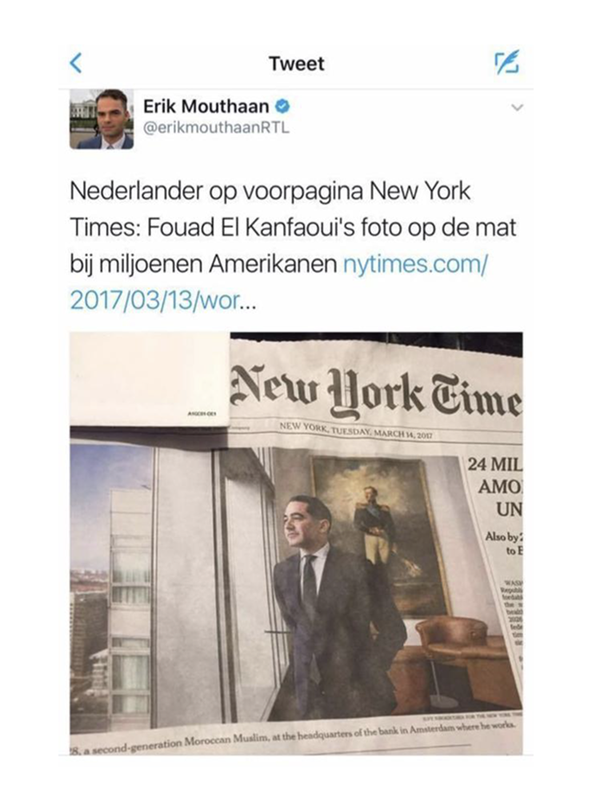This screenshot has width=592, height=812.
Task: Click the blue verified badge
Action: [x=282, y=106]
